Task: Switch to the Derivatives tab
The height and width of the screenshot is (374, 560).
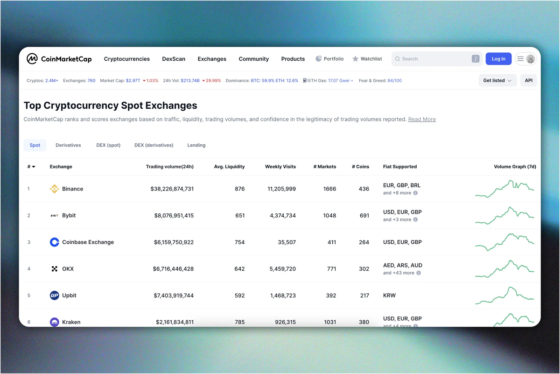Action: 68,145
